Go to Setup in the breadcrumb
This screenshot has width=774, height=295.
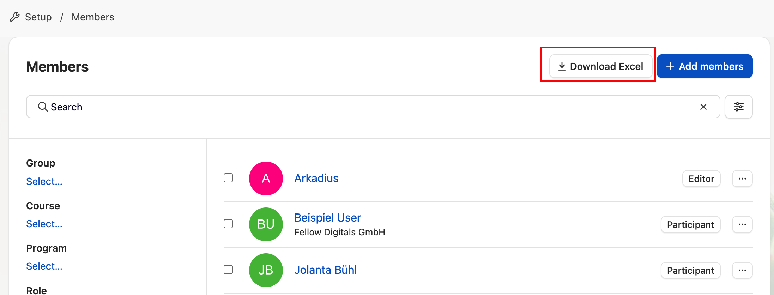click(38, 17)
